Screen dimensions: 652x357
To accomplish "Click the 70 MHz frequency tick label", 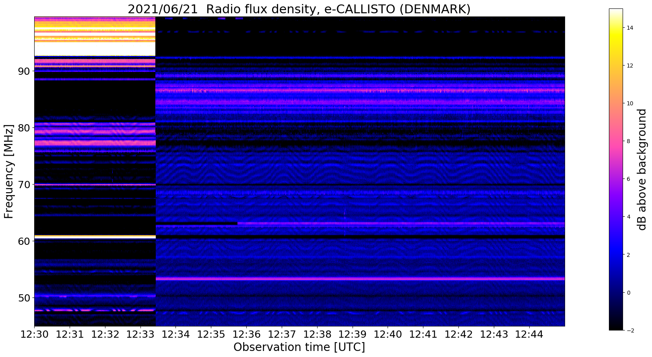I will click(24, 185).
